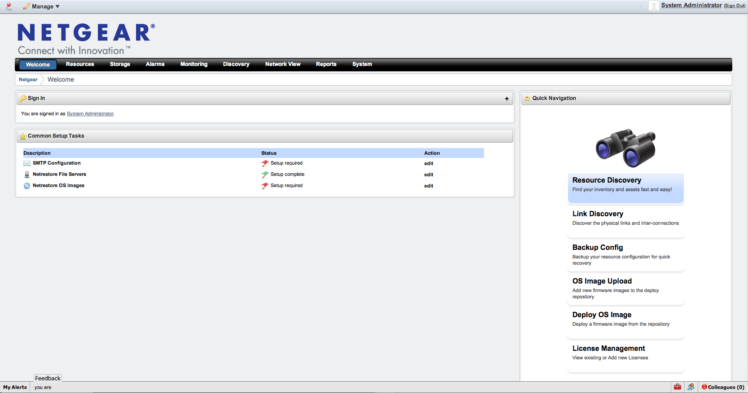This screenshot has height=393, width=748.
Task: Edit the SMTP Configuration setup task
Action: coord(428,163)
